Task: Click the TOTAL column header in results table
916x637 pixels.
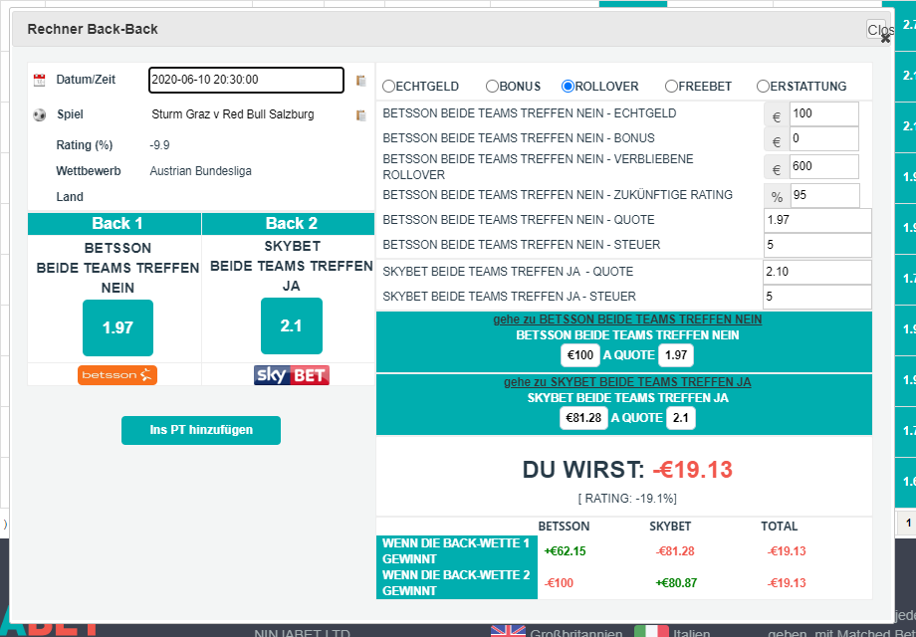Action: pyautogui.click(x=779, y=527)
